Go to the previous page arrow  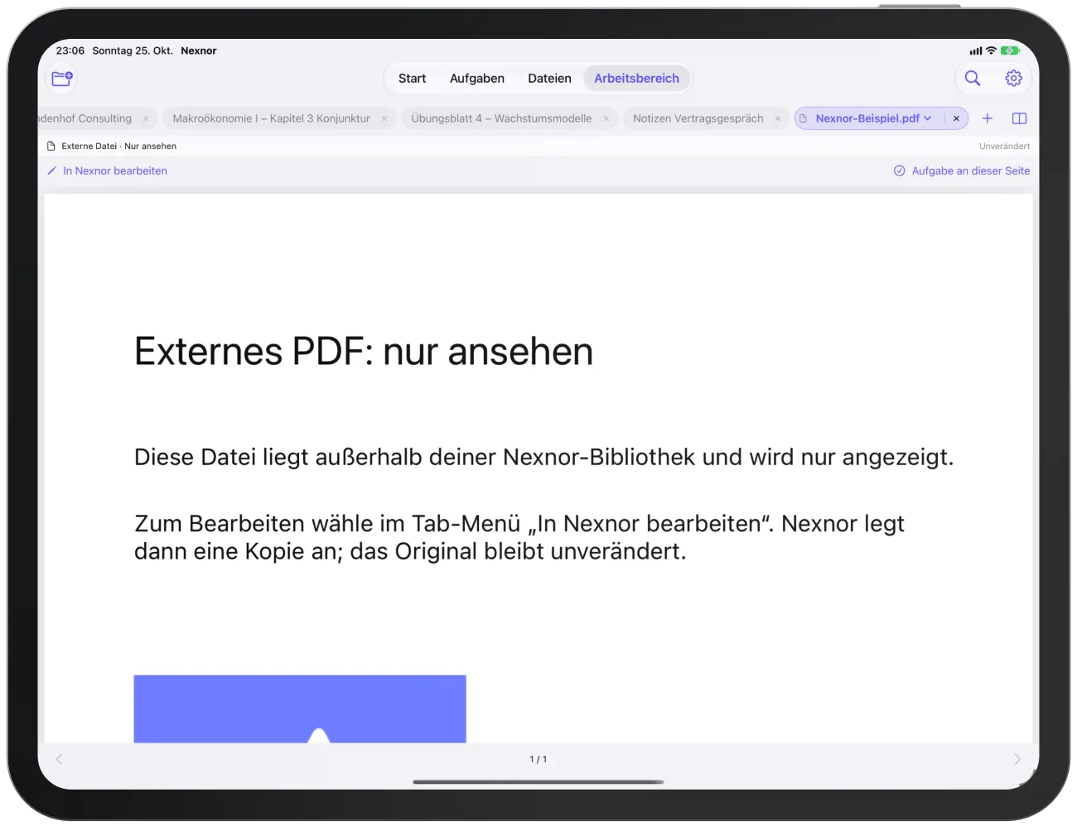(60, 759)
